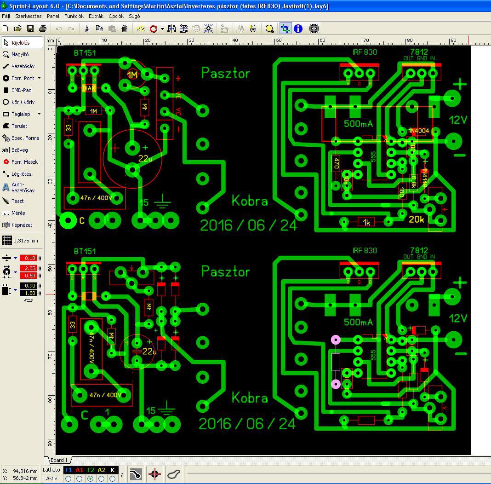
Task: Open the blue info icon
Action: pyautogui.click(x=298, y=29)
